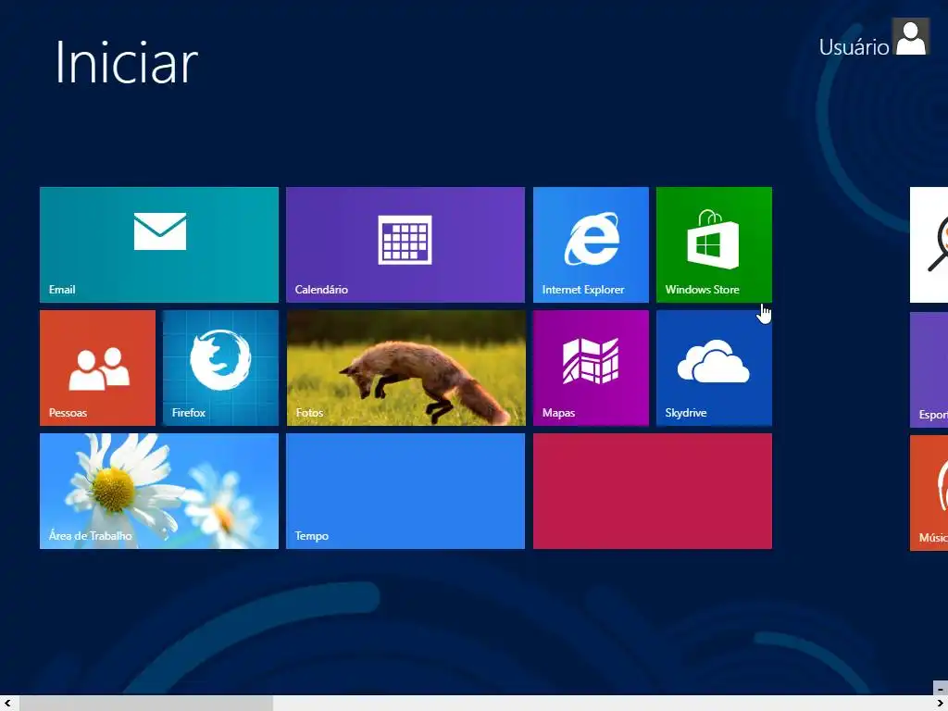The image size is (948, 711).
Task: Click the Iniciar heading text
Action: 126,63
